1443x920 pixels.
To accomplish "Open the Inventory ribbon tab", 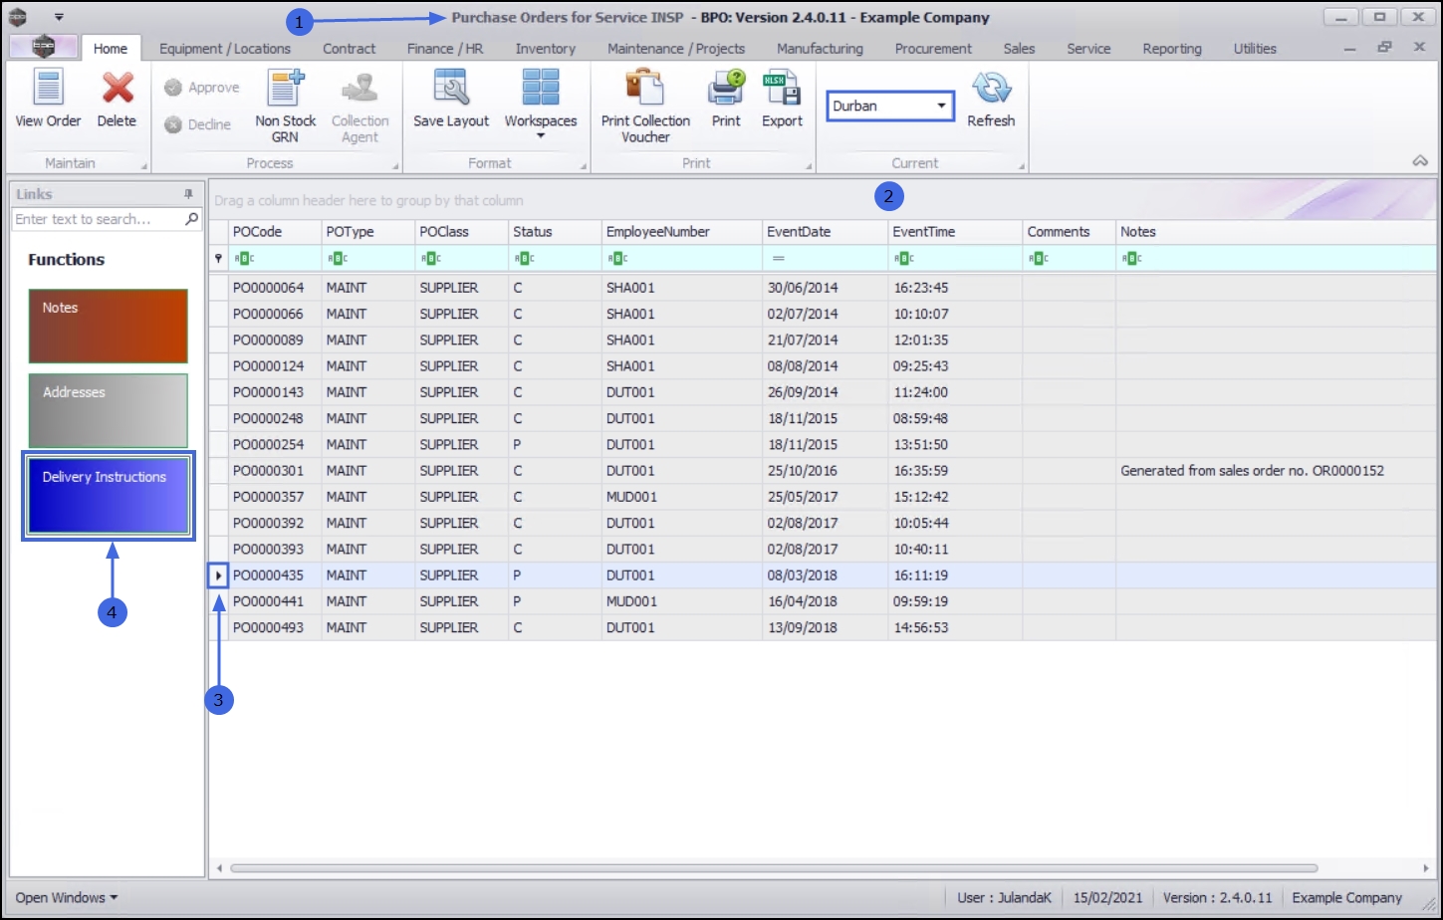I will click(x=545, y=48).
